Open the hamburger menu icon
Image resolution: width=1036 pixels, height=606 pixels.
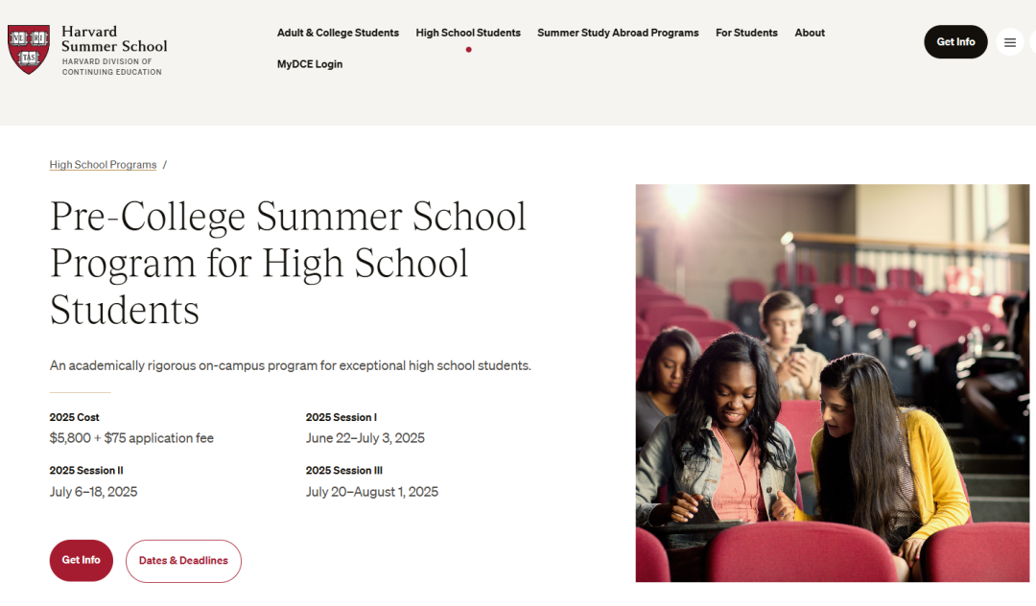1009,42
